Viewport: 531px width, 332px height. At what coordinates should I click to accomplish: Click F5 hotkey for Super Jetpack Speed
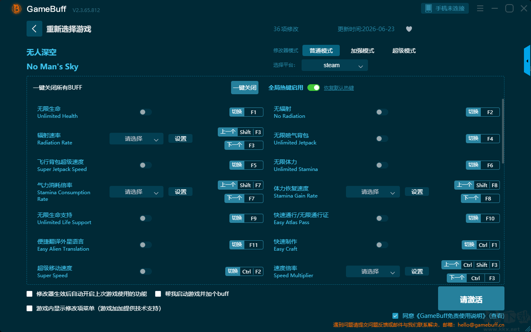[246, 165]
